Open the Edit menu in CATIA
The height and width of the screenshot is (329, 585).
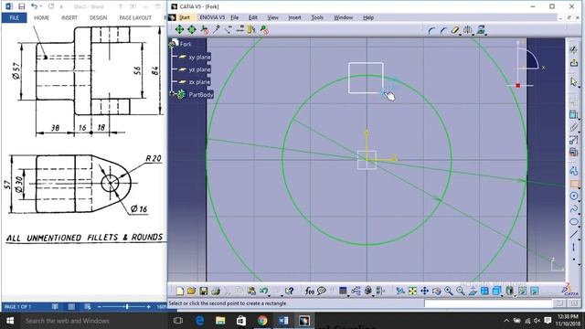coord(253,17)
